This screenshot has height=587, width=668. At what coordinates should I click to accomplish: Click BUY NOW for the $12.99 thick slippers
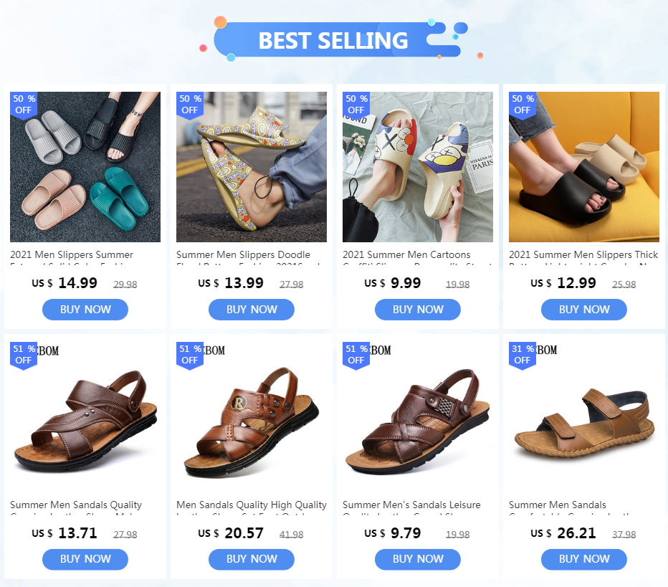(x=584, y=310)
